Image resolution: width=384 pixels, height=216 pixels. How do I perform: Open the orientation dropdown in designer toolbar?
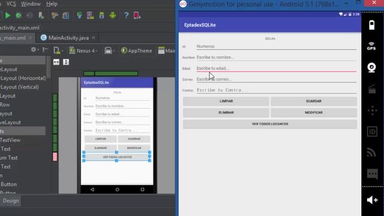tap(109, 50)
